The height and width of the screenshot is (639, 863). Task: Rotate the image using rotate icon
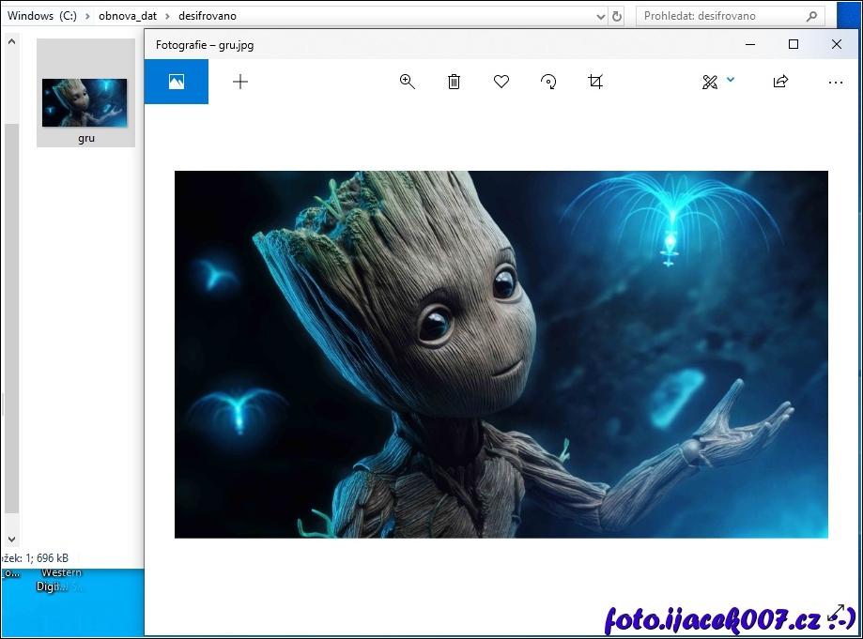coord(548,82)
